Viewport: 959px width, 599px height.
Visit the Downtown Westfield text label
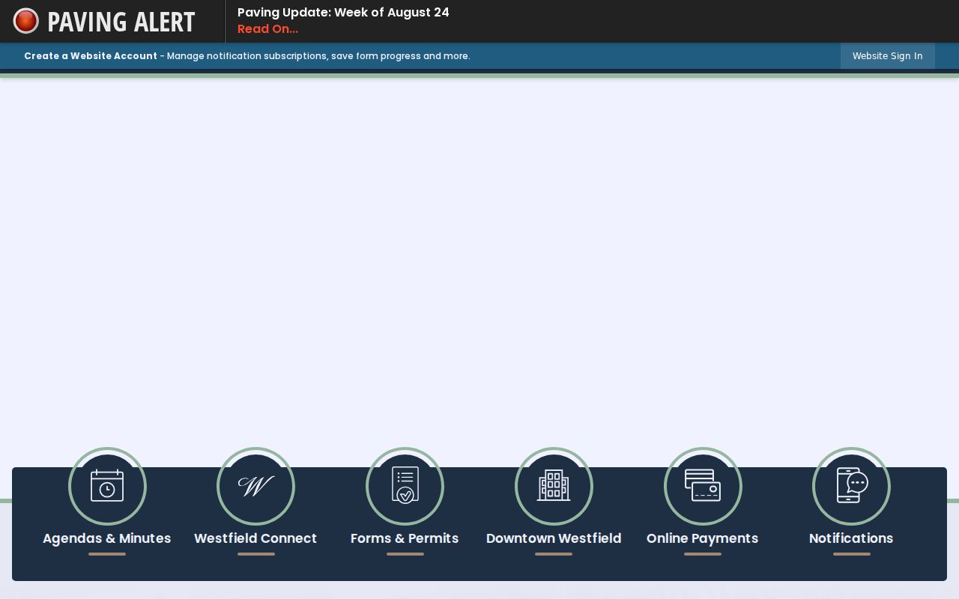tap(554, 538)
